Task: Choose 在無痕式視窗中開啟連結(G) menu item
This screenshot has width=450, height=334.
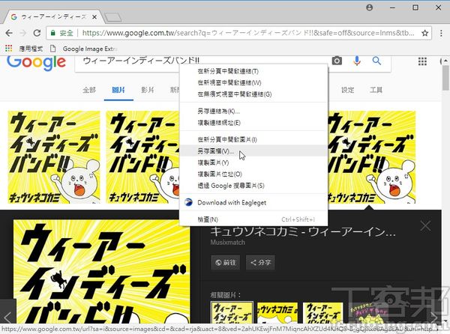Action: pyautogui.click(x=253, y=94)
